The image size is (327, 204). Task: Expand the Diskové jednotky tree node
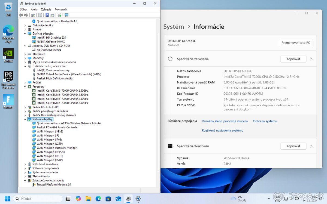click(25, 25)
